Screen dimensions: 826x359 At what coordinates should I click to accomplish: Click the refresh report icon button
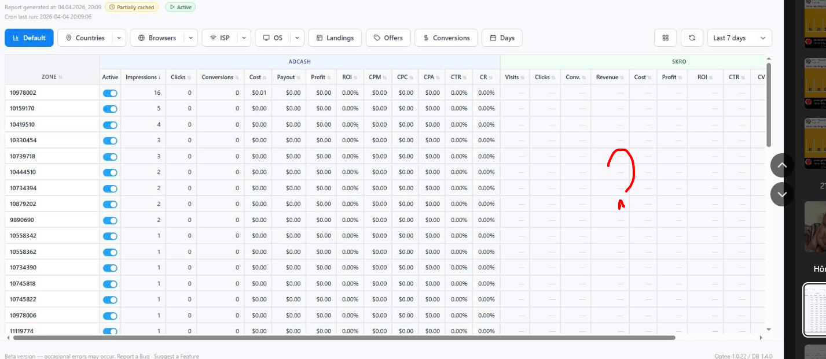[692, 38]
